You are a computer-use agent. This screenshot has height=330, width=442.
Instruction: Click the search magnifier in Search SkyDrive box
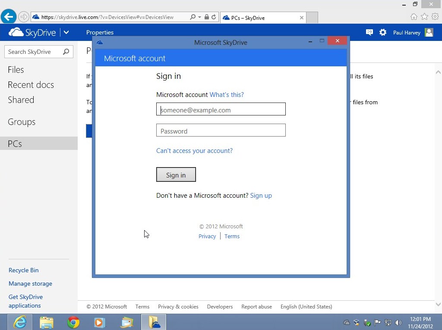[x=66, y=52]
